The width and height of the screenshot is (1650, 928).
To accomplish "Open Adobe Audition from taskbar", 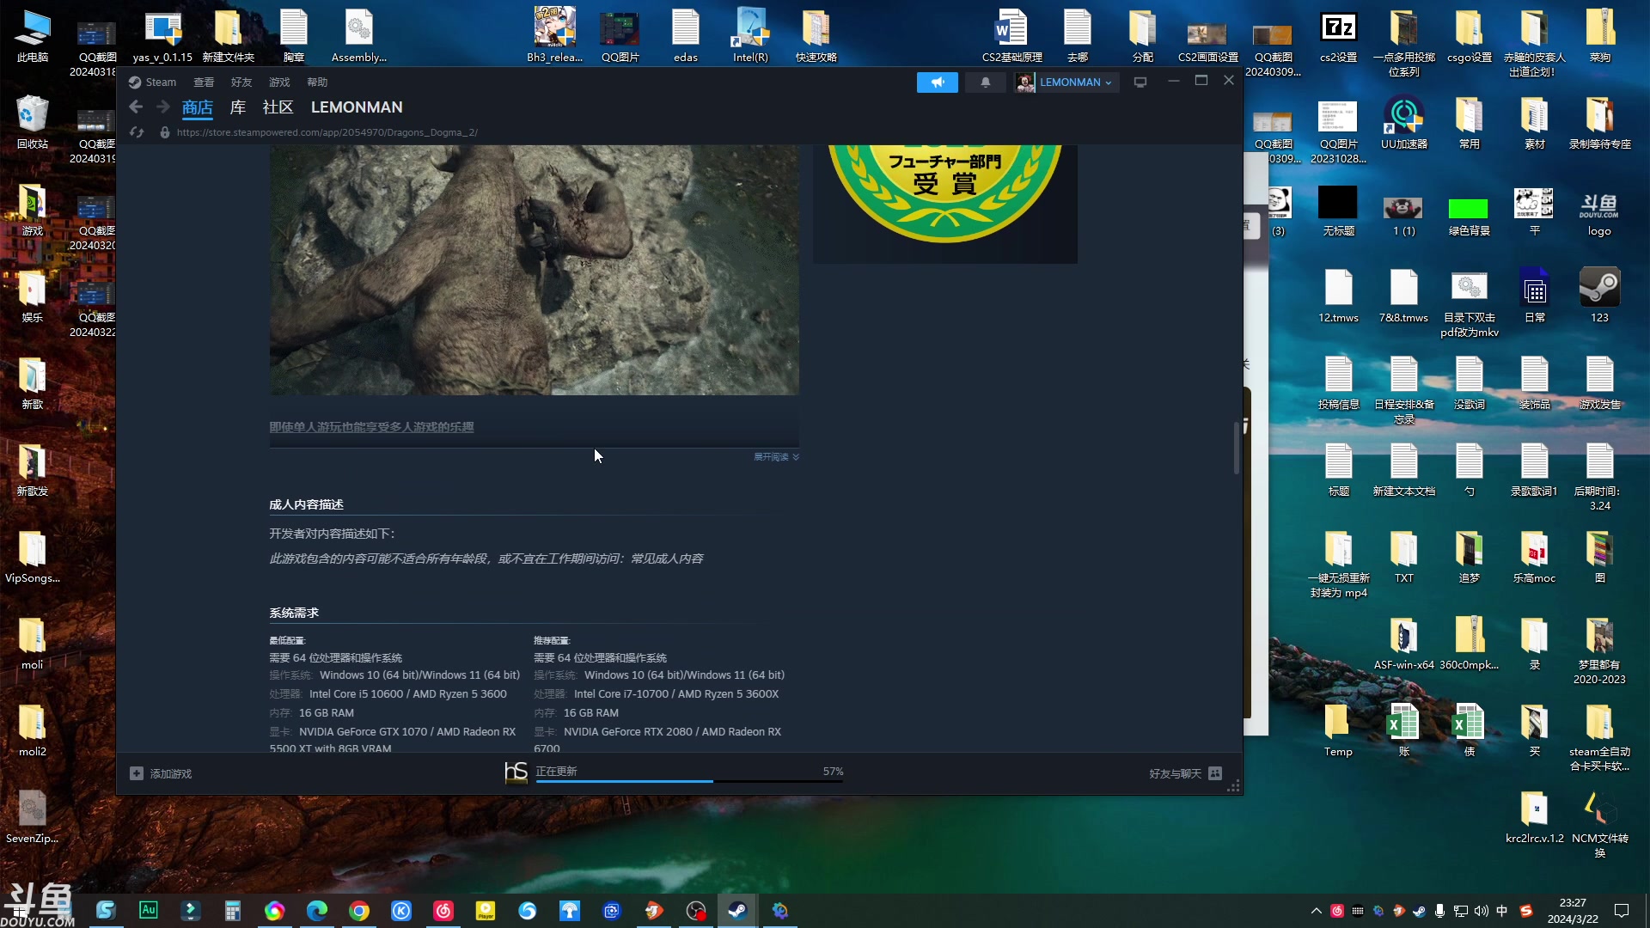I will pyautogui.click(x=149, y=911).
